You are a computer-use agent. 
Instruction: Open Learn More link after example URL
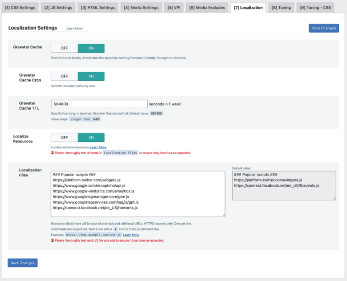point(131,235)
